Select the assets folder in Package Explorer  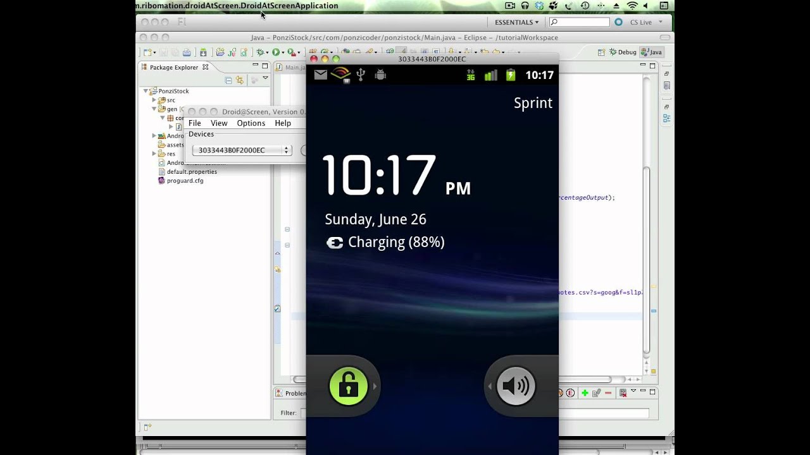171,145
